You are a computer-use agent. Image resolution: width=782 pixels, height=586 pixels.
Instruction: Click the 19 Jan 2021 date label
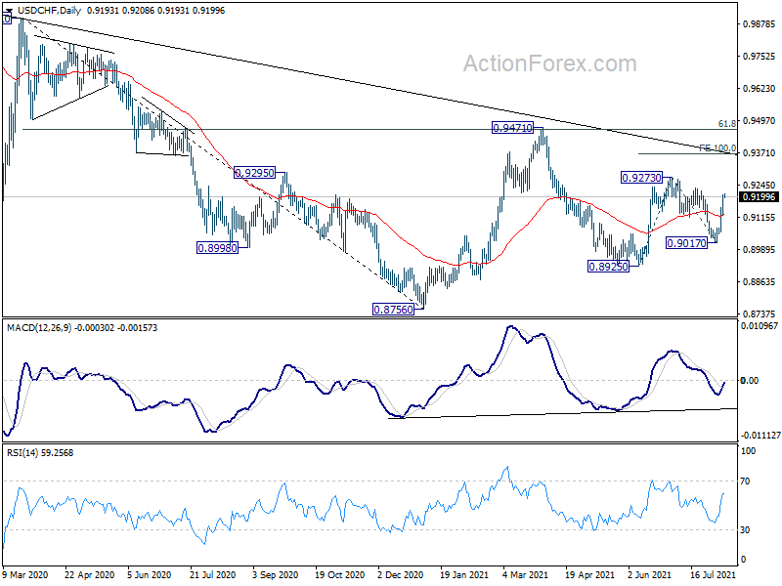[463, 574]
